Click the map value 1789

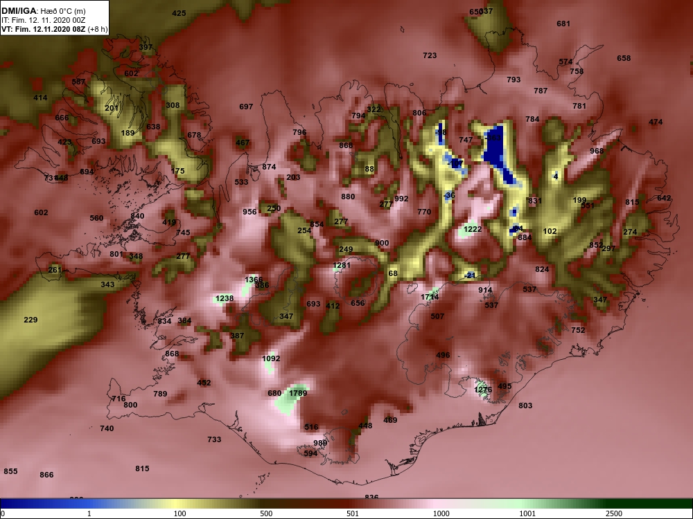[298, 393]
